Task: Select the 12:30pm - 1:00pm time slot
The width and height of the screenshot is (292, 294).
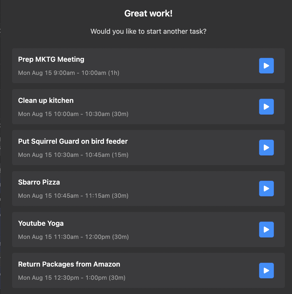Action: click(72, 278)
